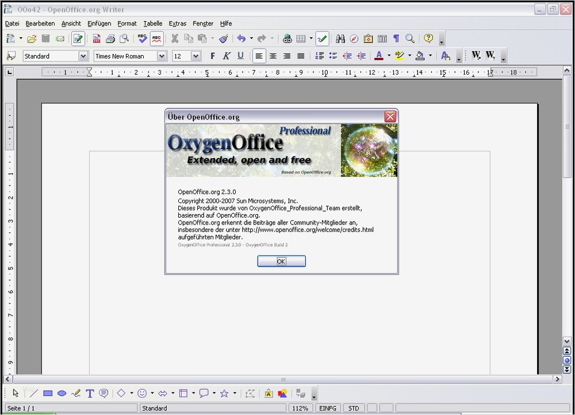Click the New document icon
575x415 pixels.
pyautogui.click(x=11, y=38)
